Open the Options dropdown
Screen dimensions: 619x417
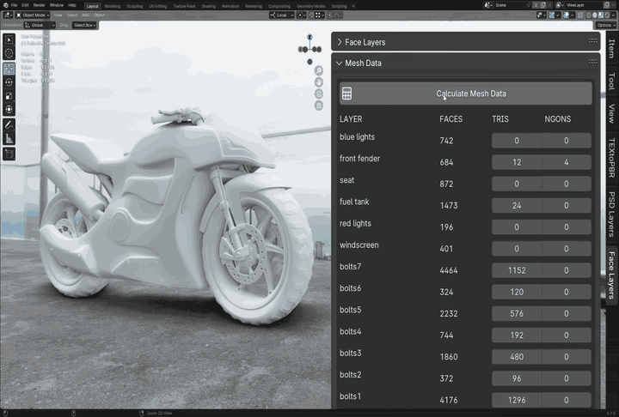click(605, 25)
